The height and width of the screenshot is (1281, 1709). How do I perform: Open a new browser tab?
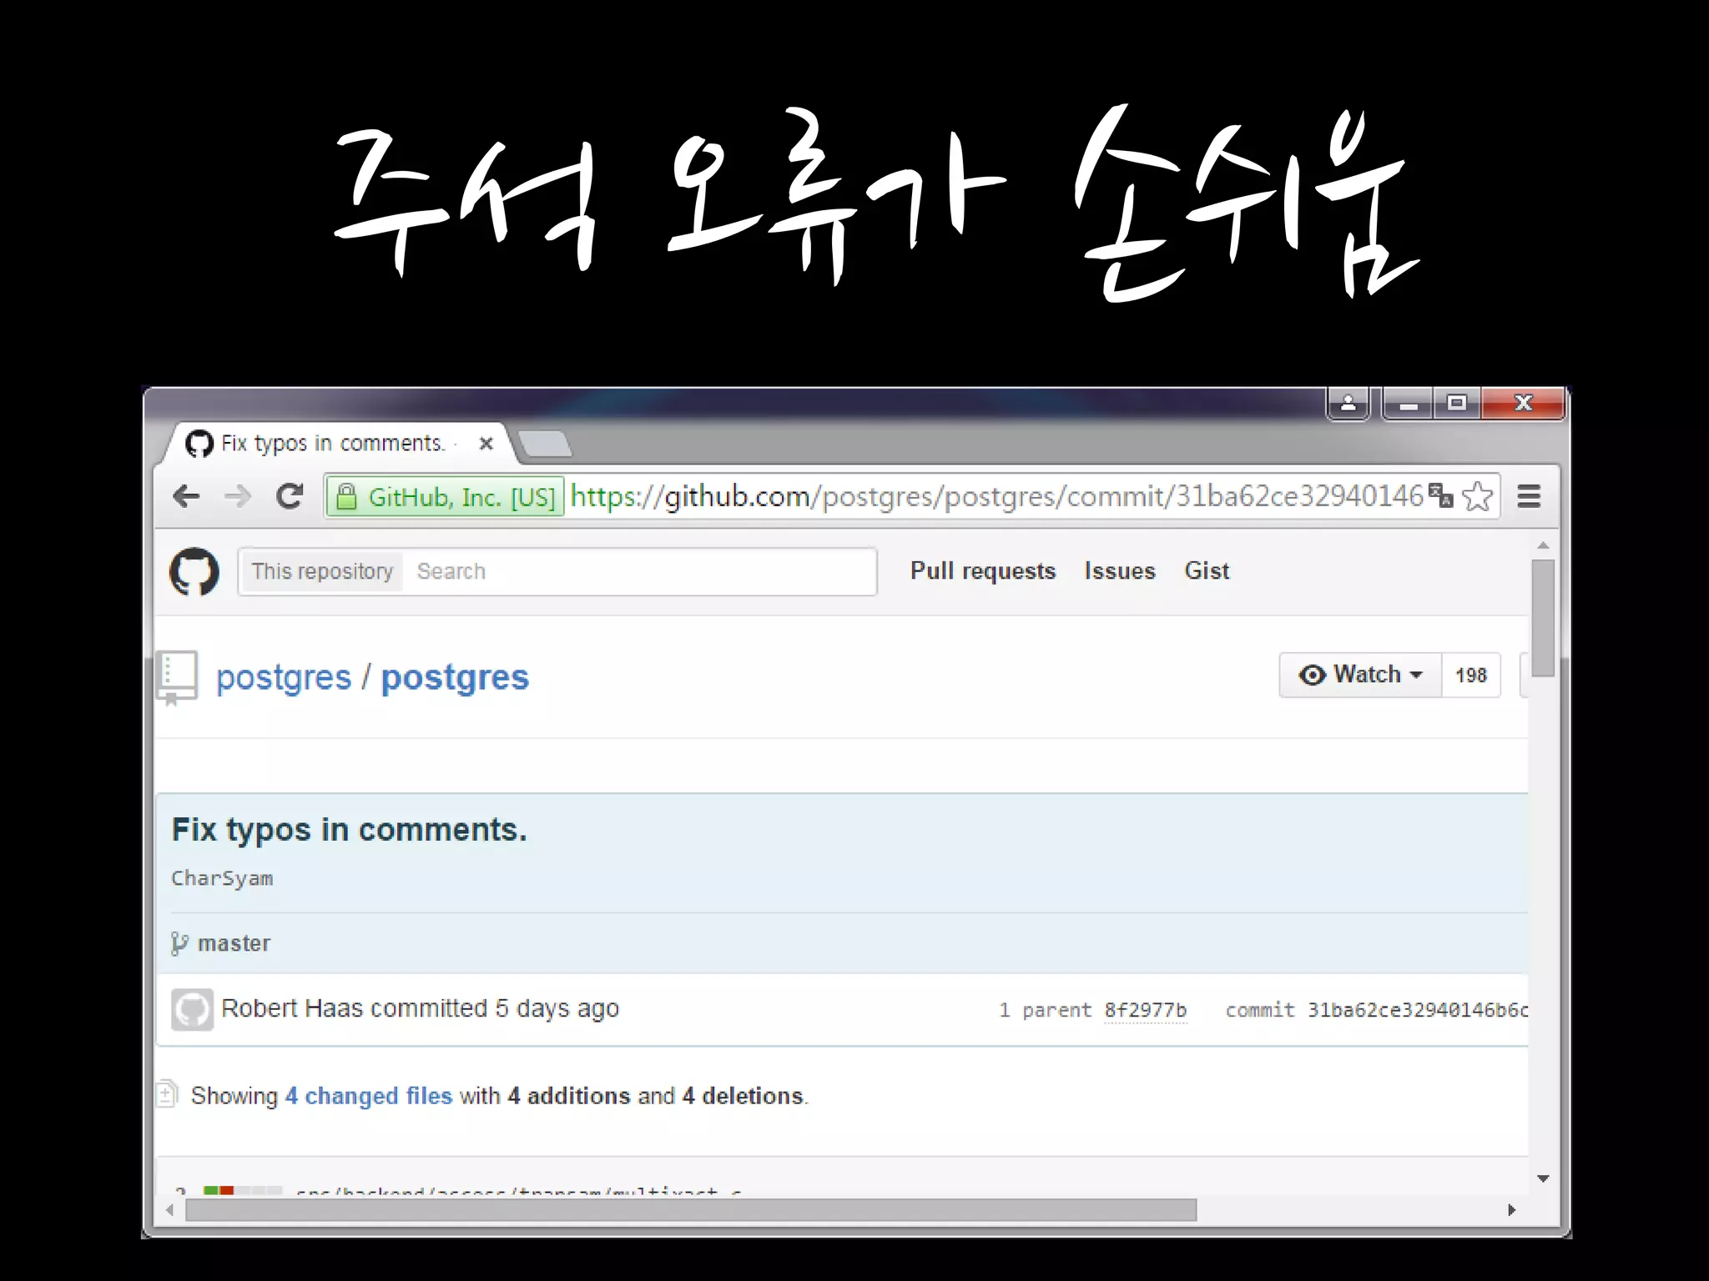[544, 444]
